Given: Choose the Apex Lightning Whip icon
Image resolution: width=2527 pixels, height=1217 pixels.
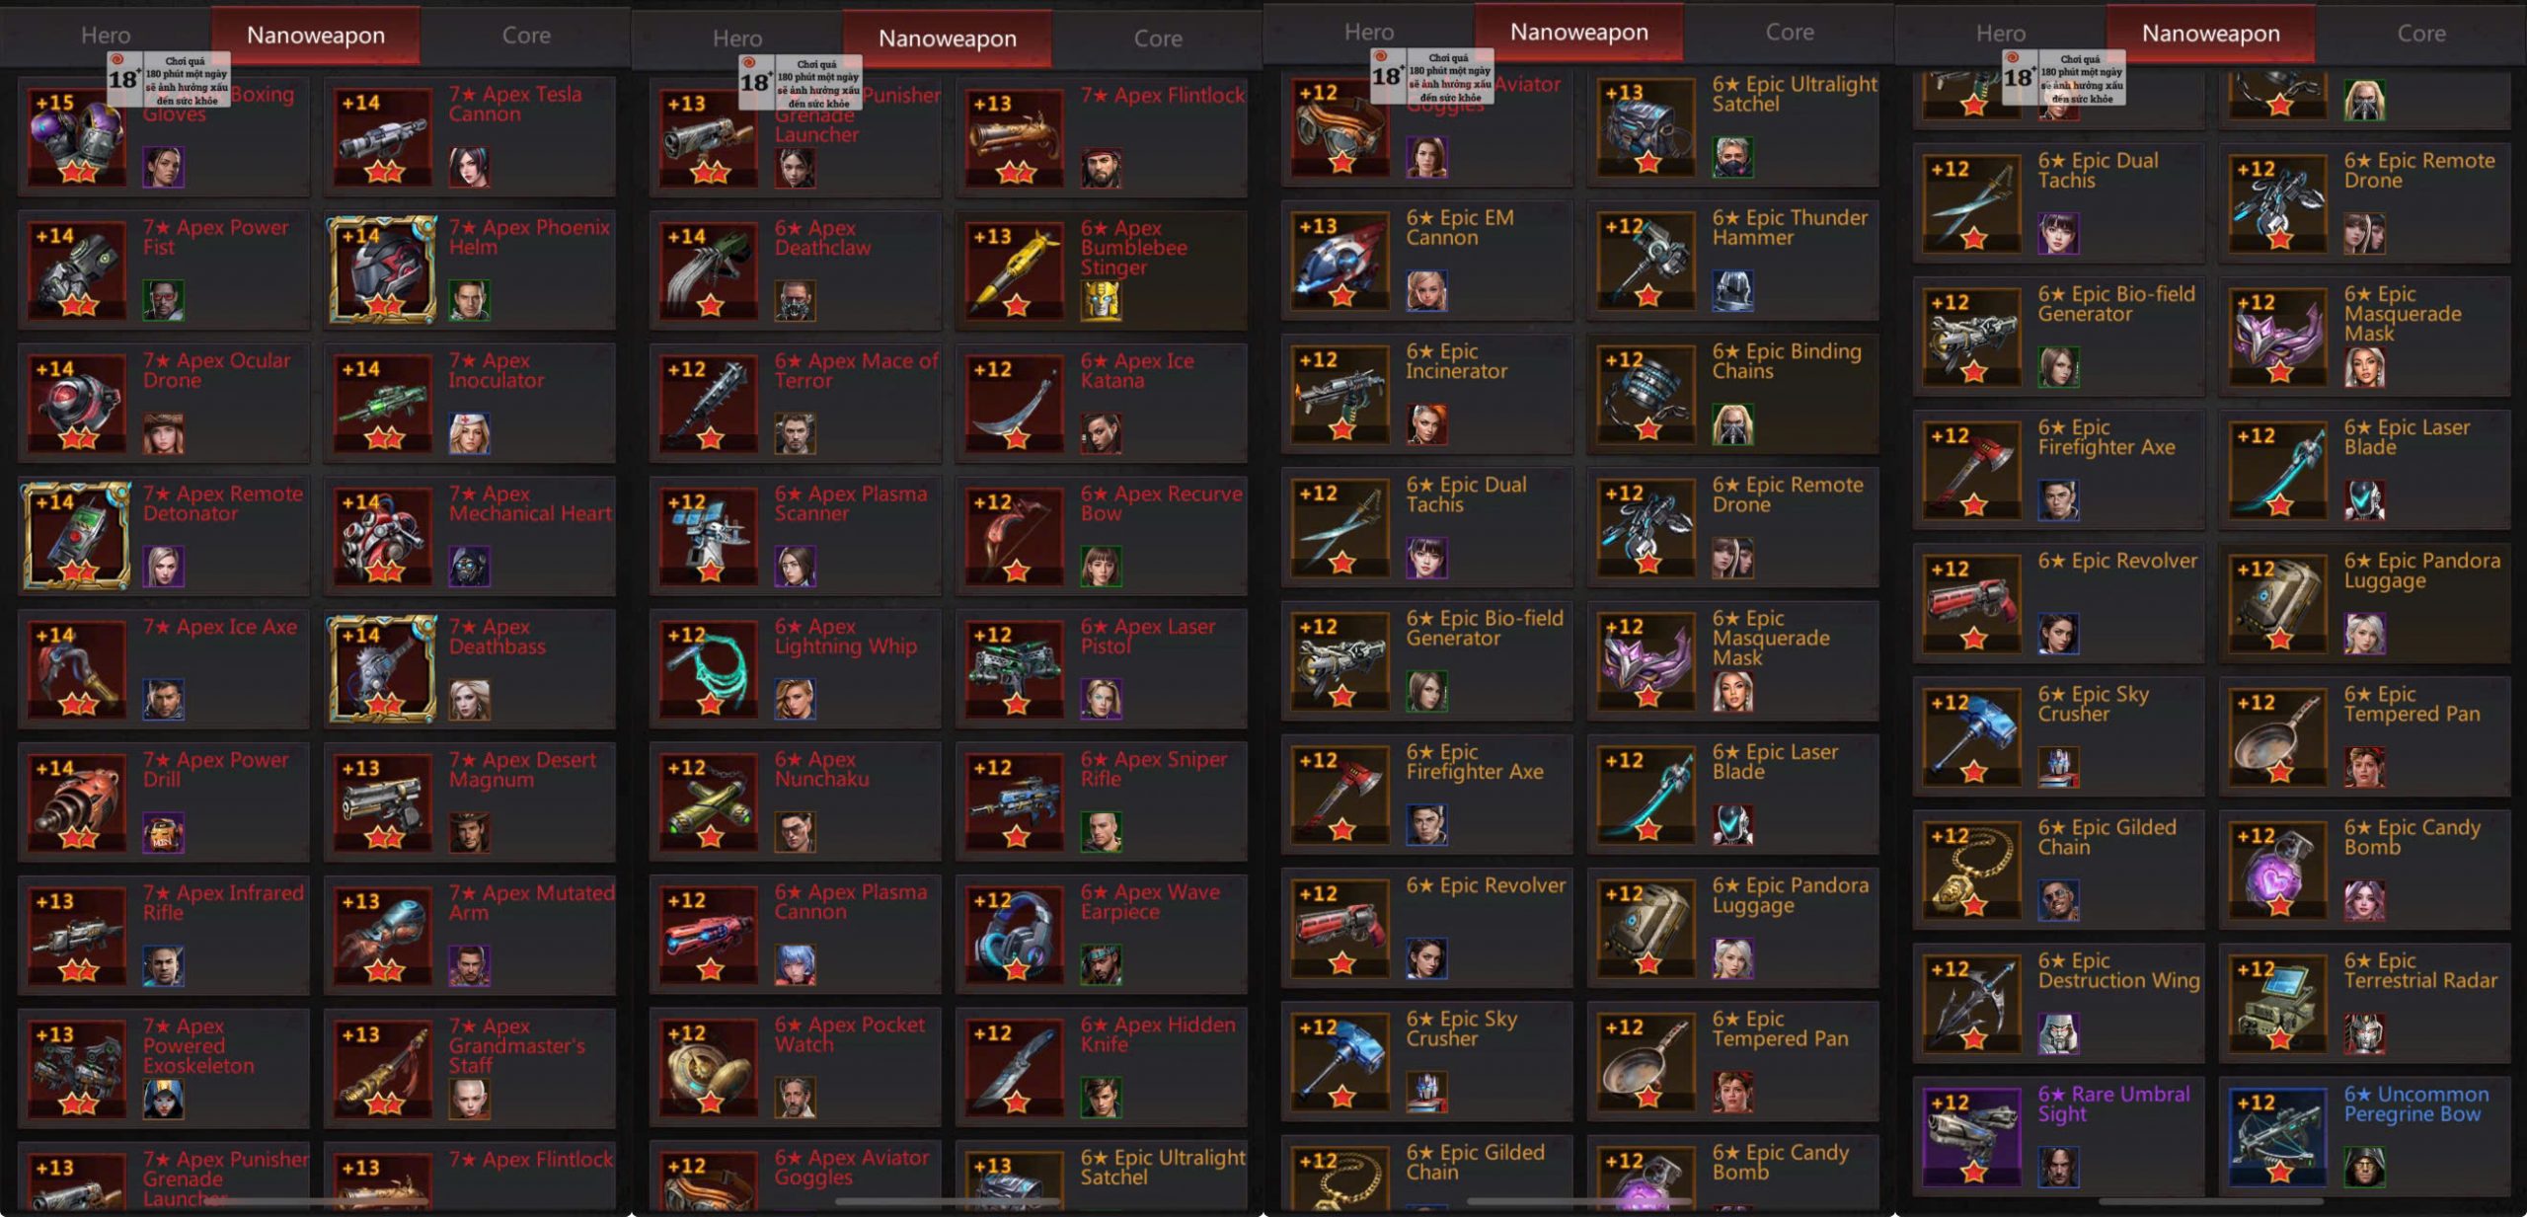Looking at the screenshot, I should click(709, 670).
